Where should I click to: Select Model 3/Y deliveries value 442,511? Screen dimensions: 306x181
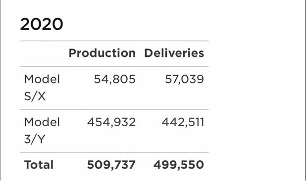[x=183, y=122]
